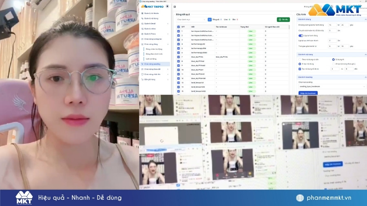The width and height of the screenshot is (367, 206).
Task: Select Chức năng seeding in sidebar
Action: click(x=155, y=64)
